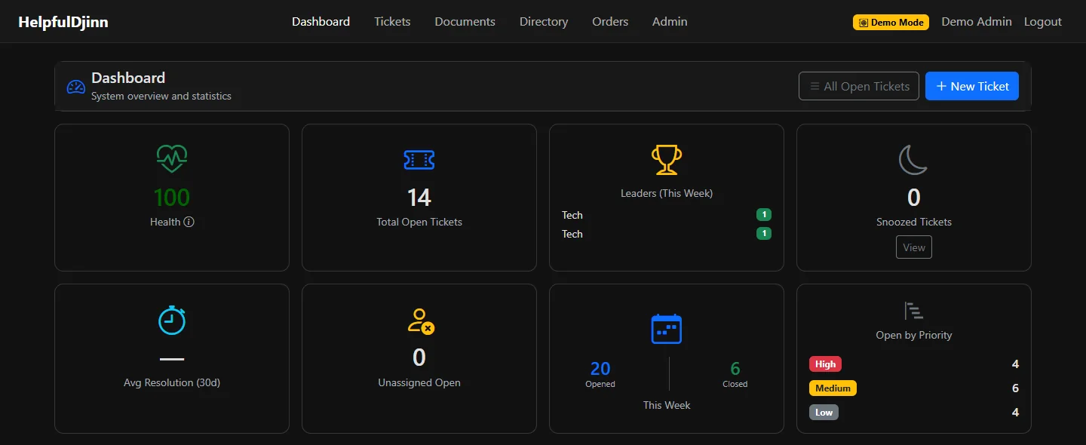Open the Orders page

tap(610, 22)
